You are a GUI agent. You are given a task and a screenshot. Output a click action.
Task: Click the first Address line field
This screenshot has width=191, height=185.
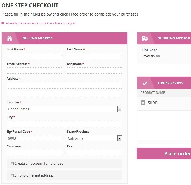tap(64, 85)
